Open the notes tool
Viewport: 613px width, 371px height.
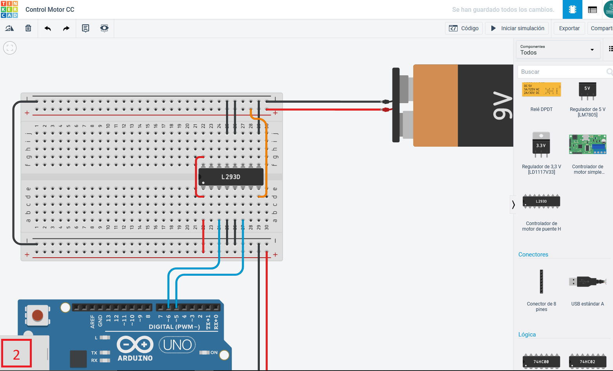tap(86, 28)
